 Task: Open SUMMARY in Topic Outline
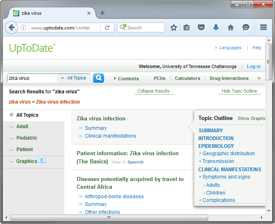pyautogui.click(x=211, y=131)
